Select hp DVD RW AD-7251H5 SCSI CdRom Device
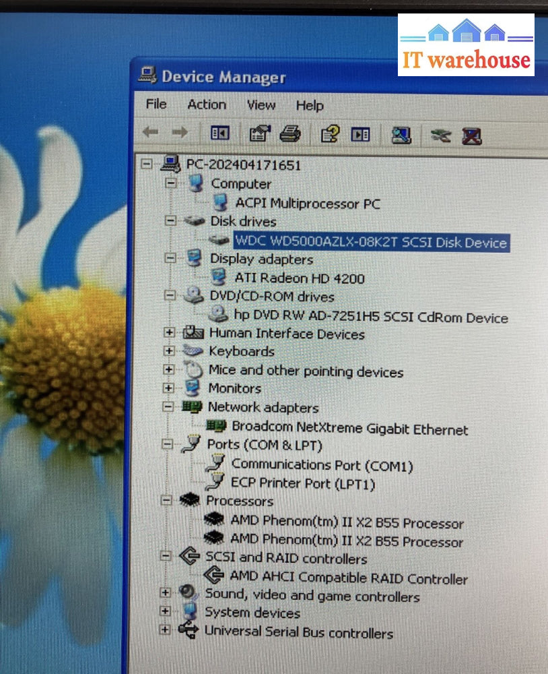 tap(371, 317)
